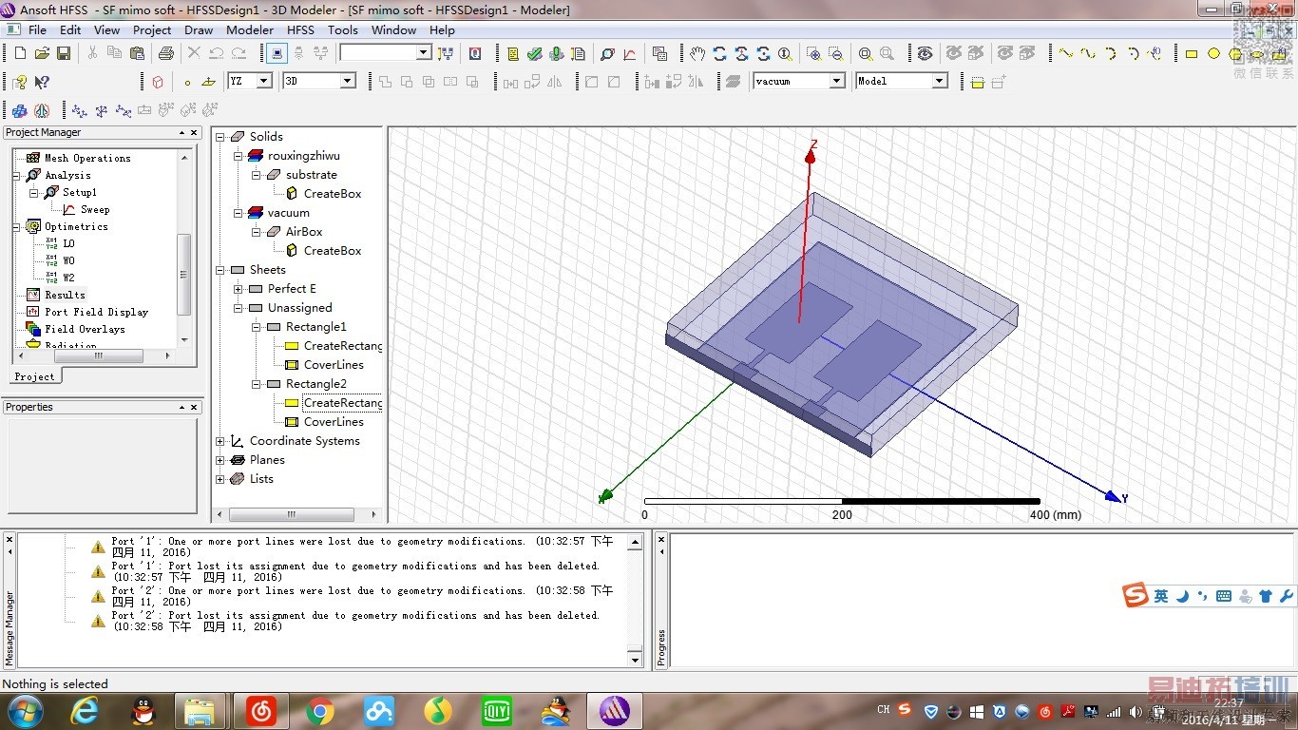Click the Fit All magnifier icon
Screen dimensions: 1298x730
pyautogui.click(x=866, y=54)
